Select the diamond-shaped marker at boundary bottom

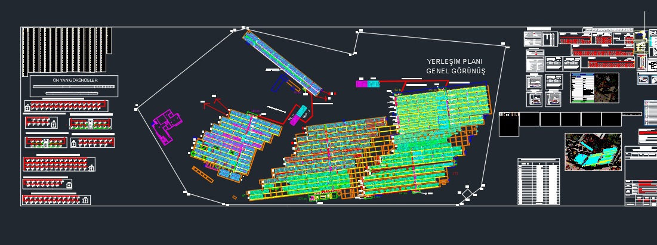(x=467, y=194)
